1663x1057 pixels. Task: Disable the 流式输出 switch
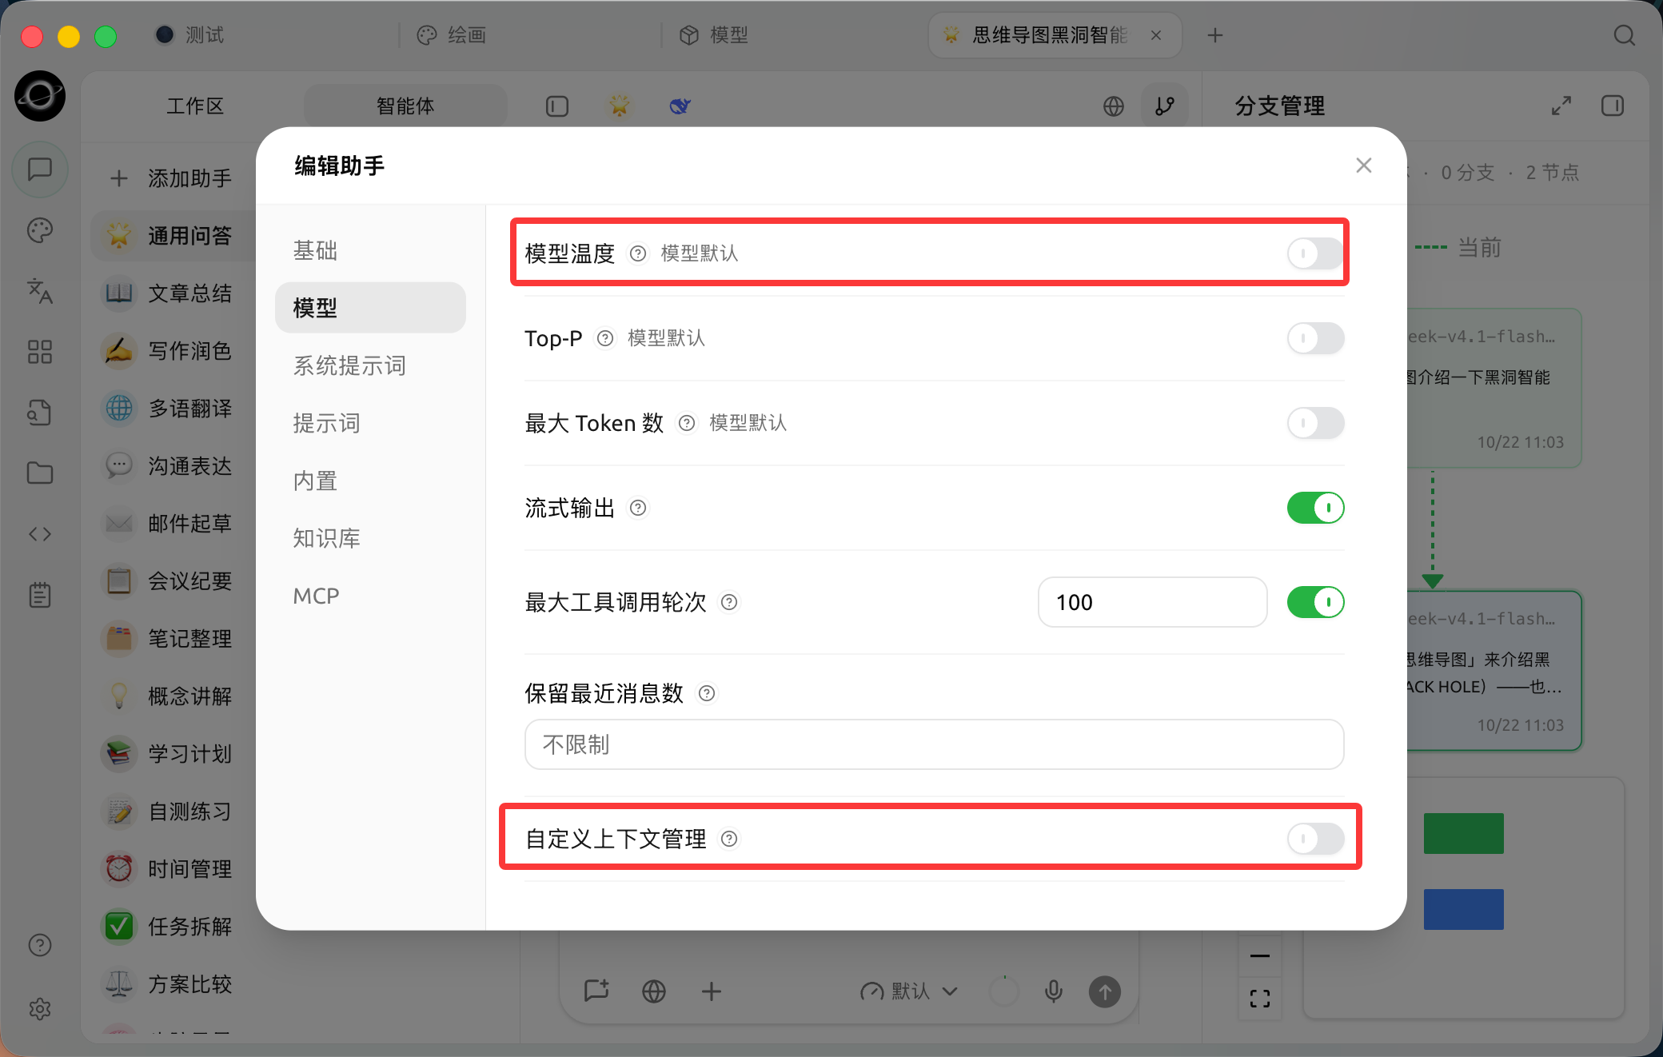coord(1315,508)
